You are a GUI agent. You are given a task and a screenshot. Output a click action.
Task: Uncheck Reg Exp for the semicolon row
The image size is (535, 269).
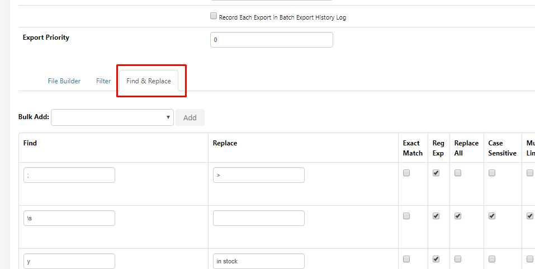coord(436,173)
